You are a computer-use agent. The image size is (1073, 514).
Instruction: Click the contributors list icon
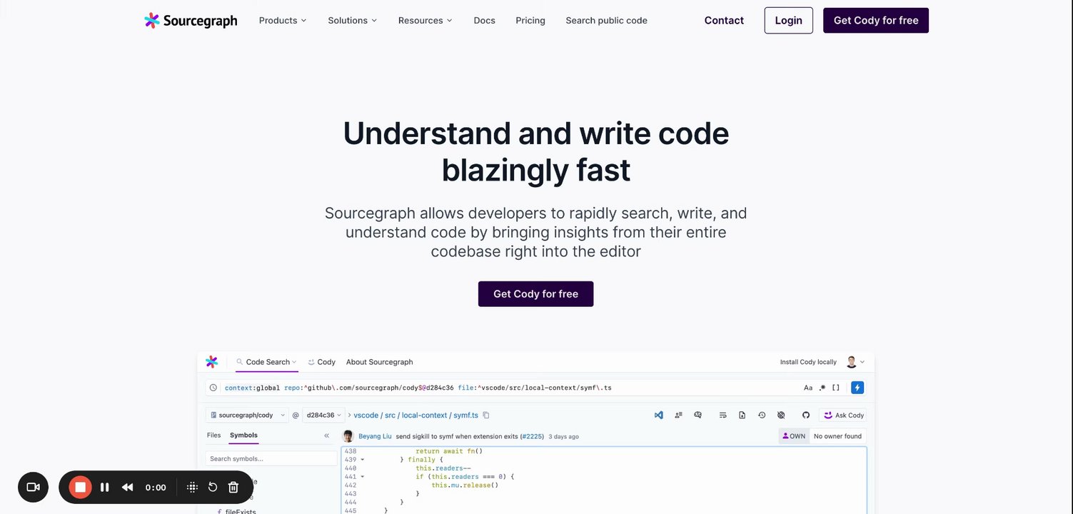(678, 415)
